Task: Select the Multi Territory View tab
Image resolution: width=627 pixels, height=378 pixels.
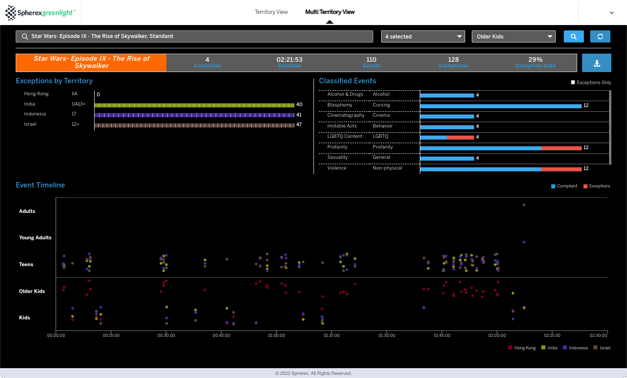Action: pyautogui.click(x=330, y=12)
